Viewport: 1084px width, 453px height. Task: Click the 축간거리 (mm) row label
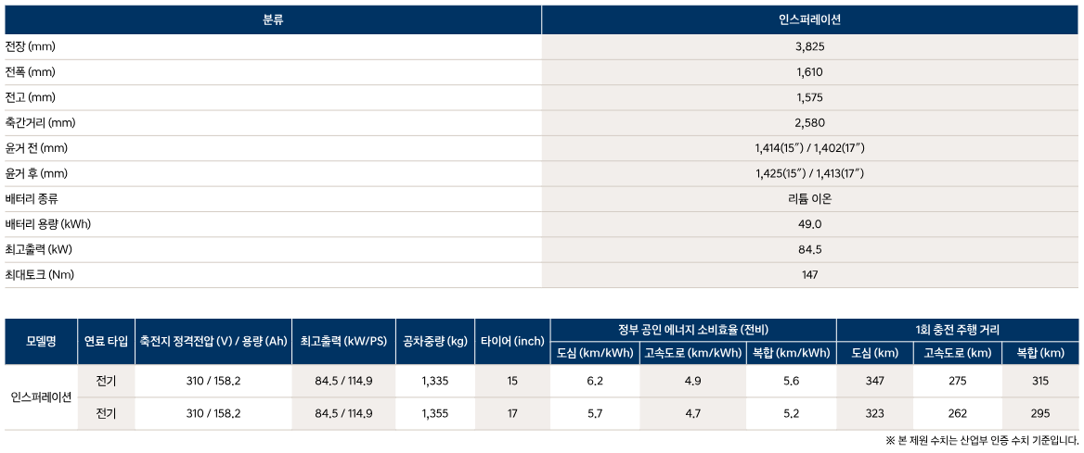coord(39,123)
